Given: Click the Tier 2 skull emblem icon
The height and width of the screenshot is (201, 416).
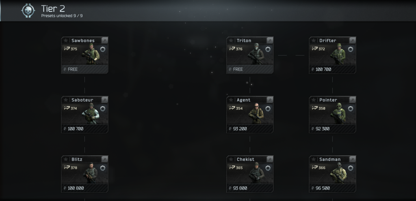Looking at the screenshot, I should coord(28,11).
